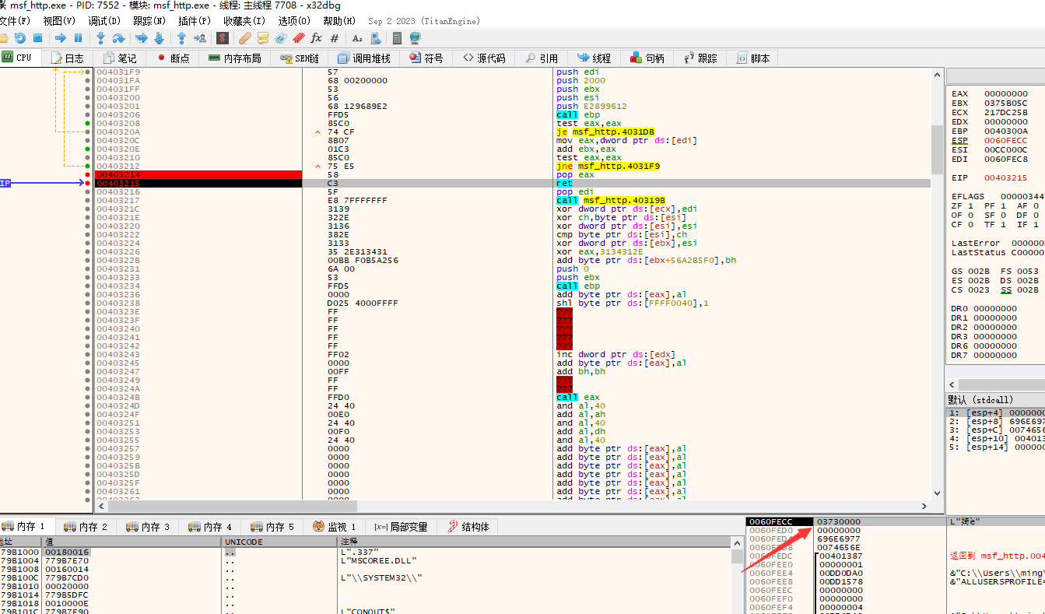Image resolution: width=1045 pixels, height=614 pixels.
Task: Open the 插件(P) menu
Action: coord(195,21)
